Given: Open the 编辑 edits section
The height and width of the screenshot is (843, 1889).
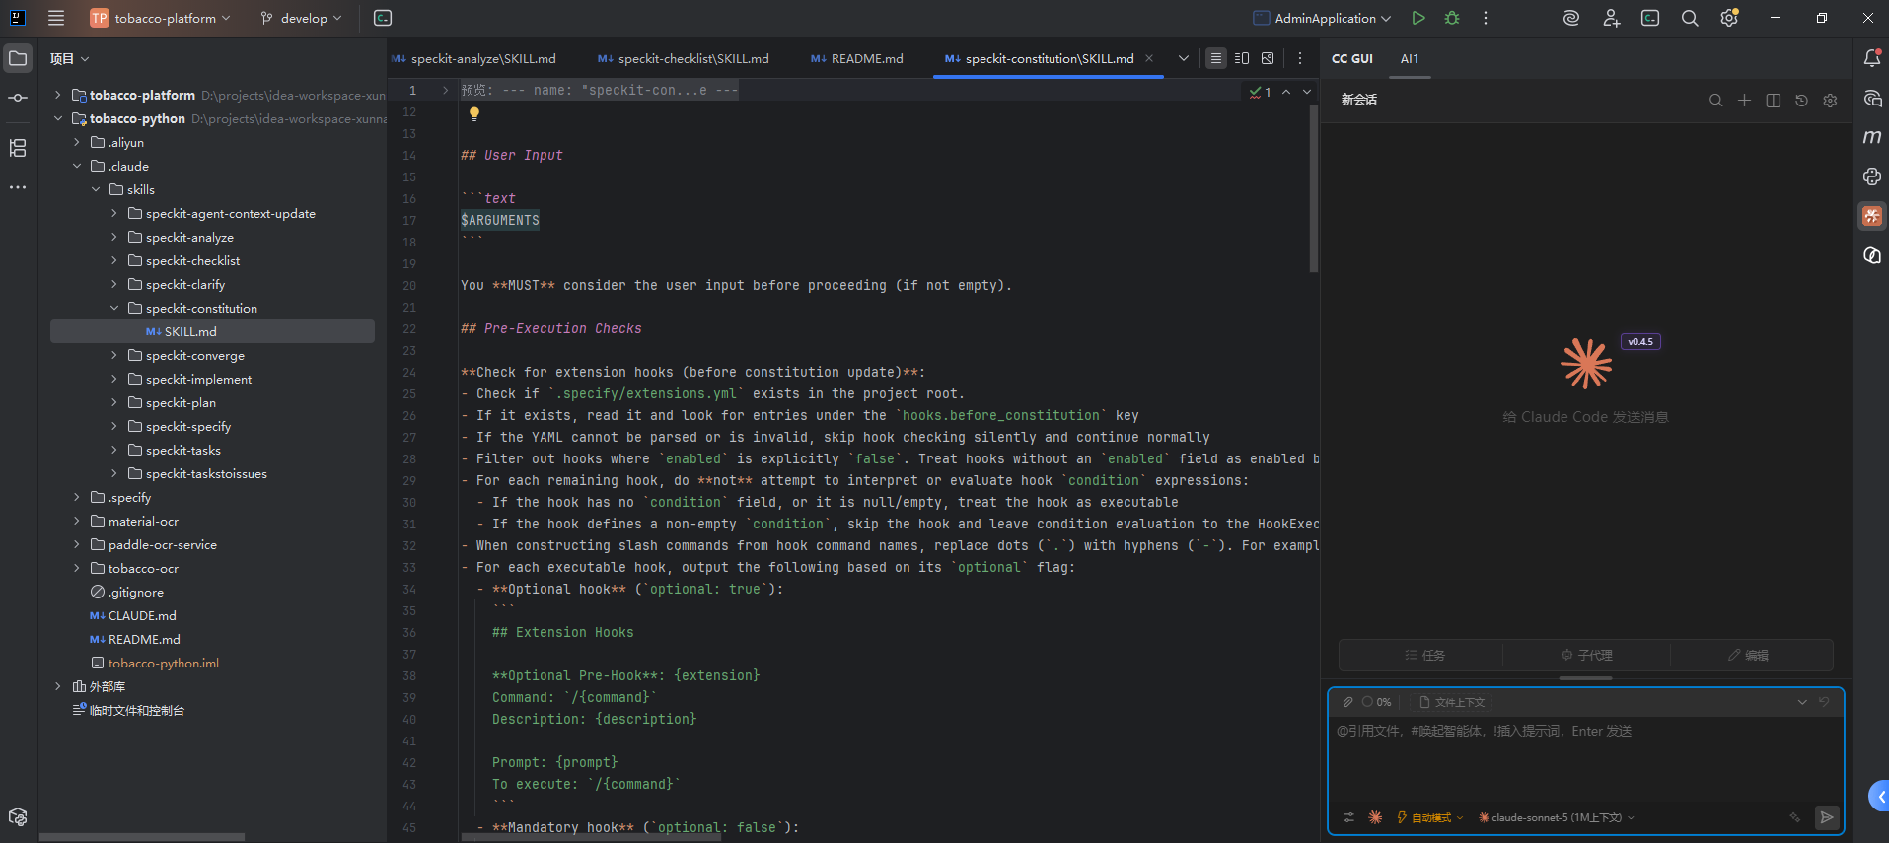Looking at the screenshot, I should (1748, 655).
